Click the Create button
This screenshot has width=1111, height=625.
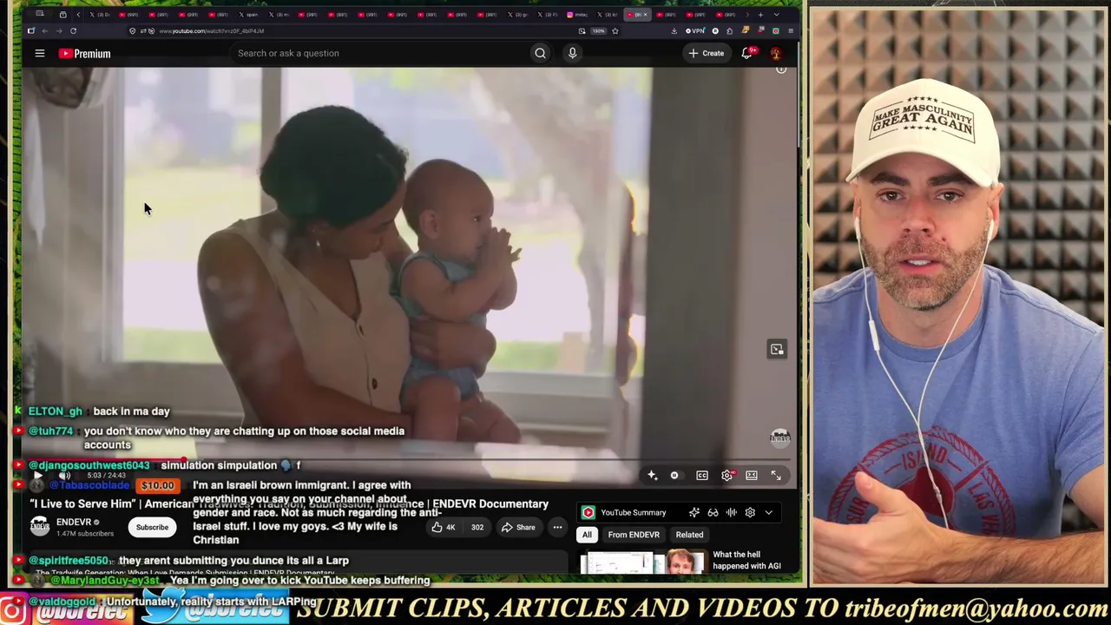click(x=706, y=53)
